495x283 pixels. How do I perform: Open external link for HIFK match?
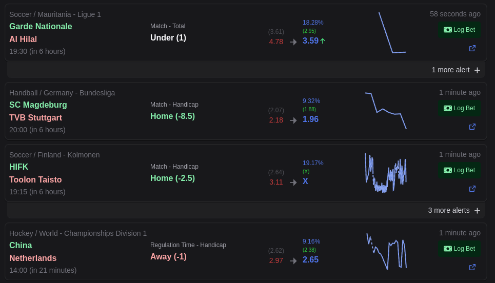472,189
